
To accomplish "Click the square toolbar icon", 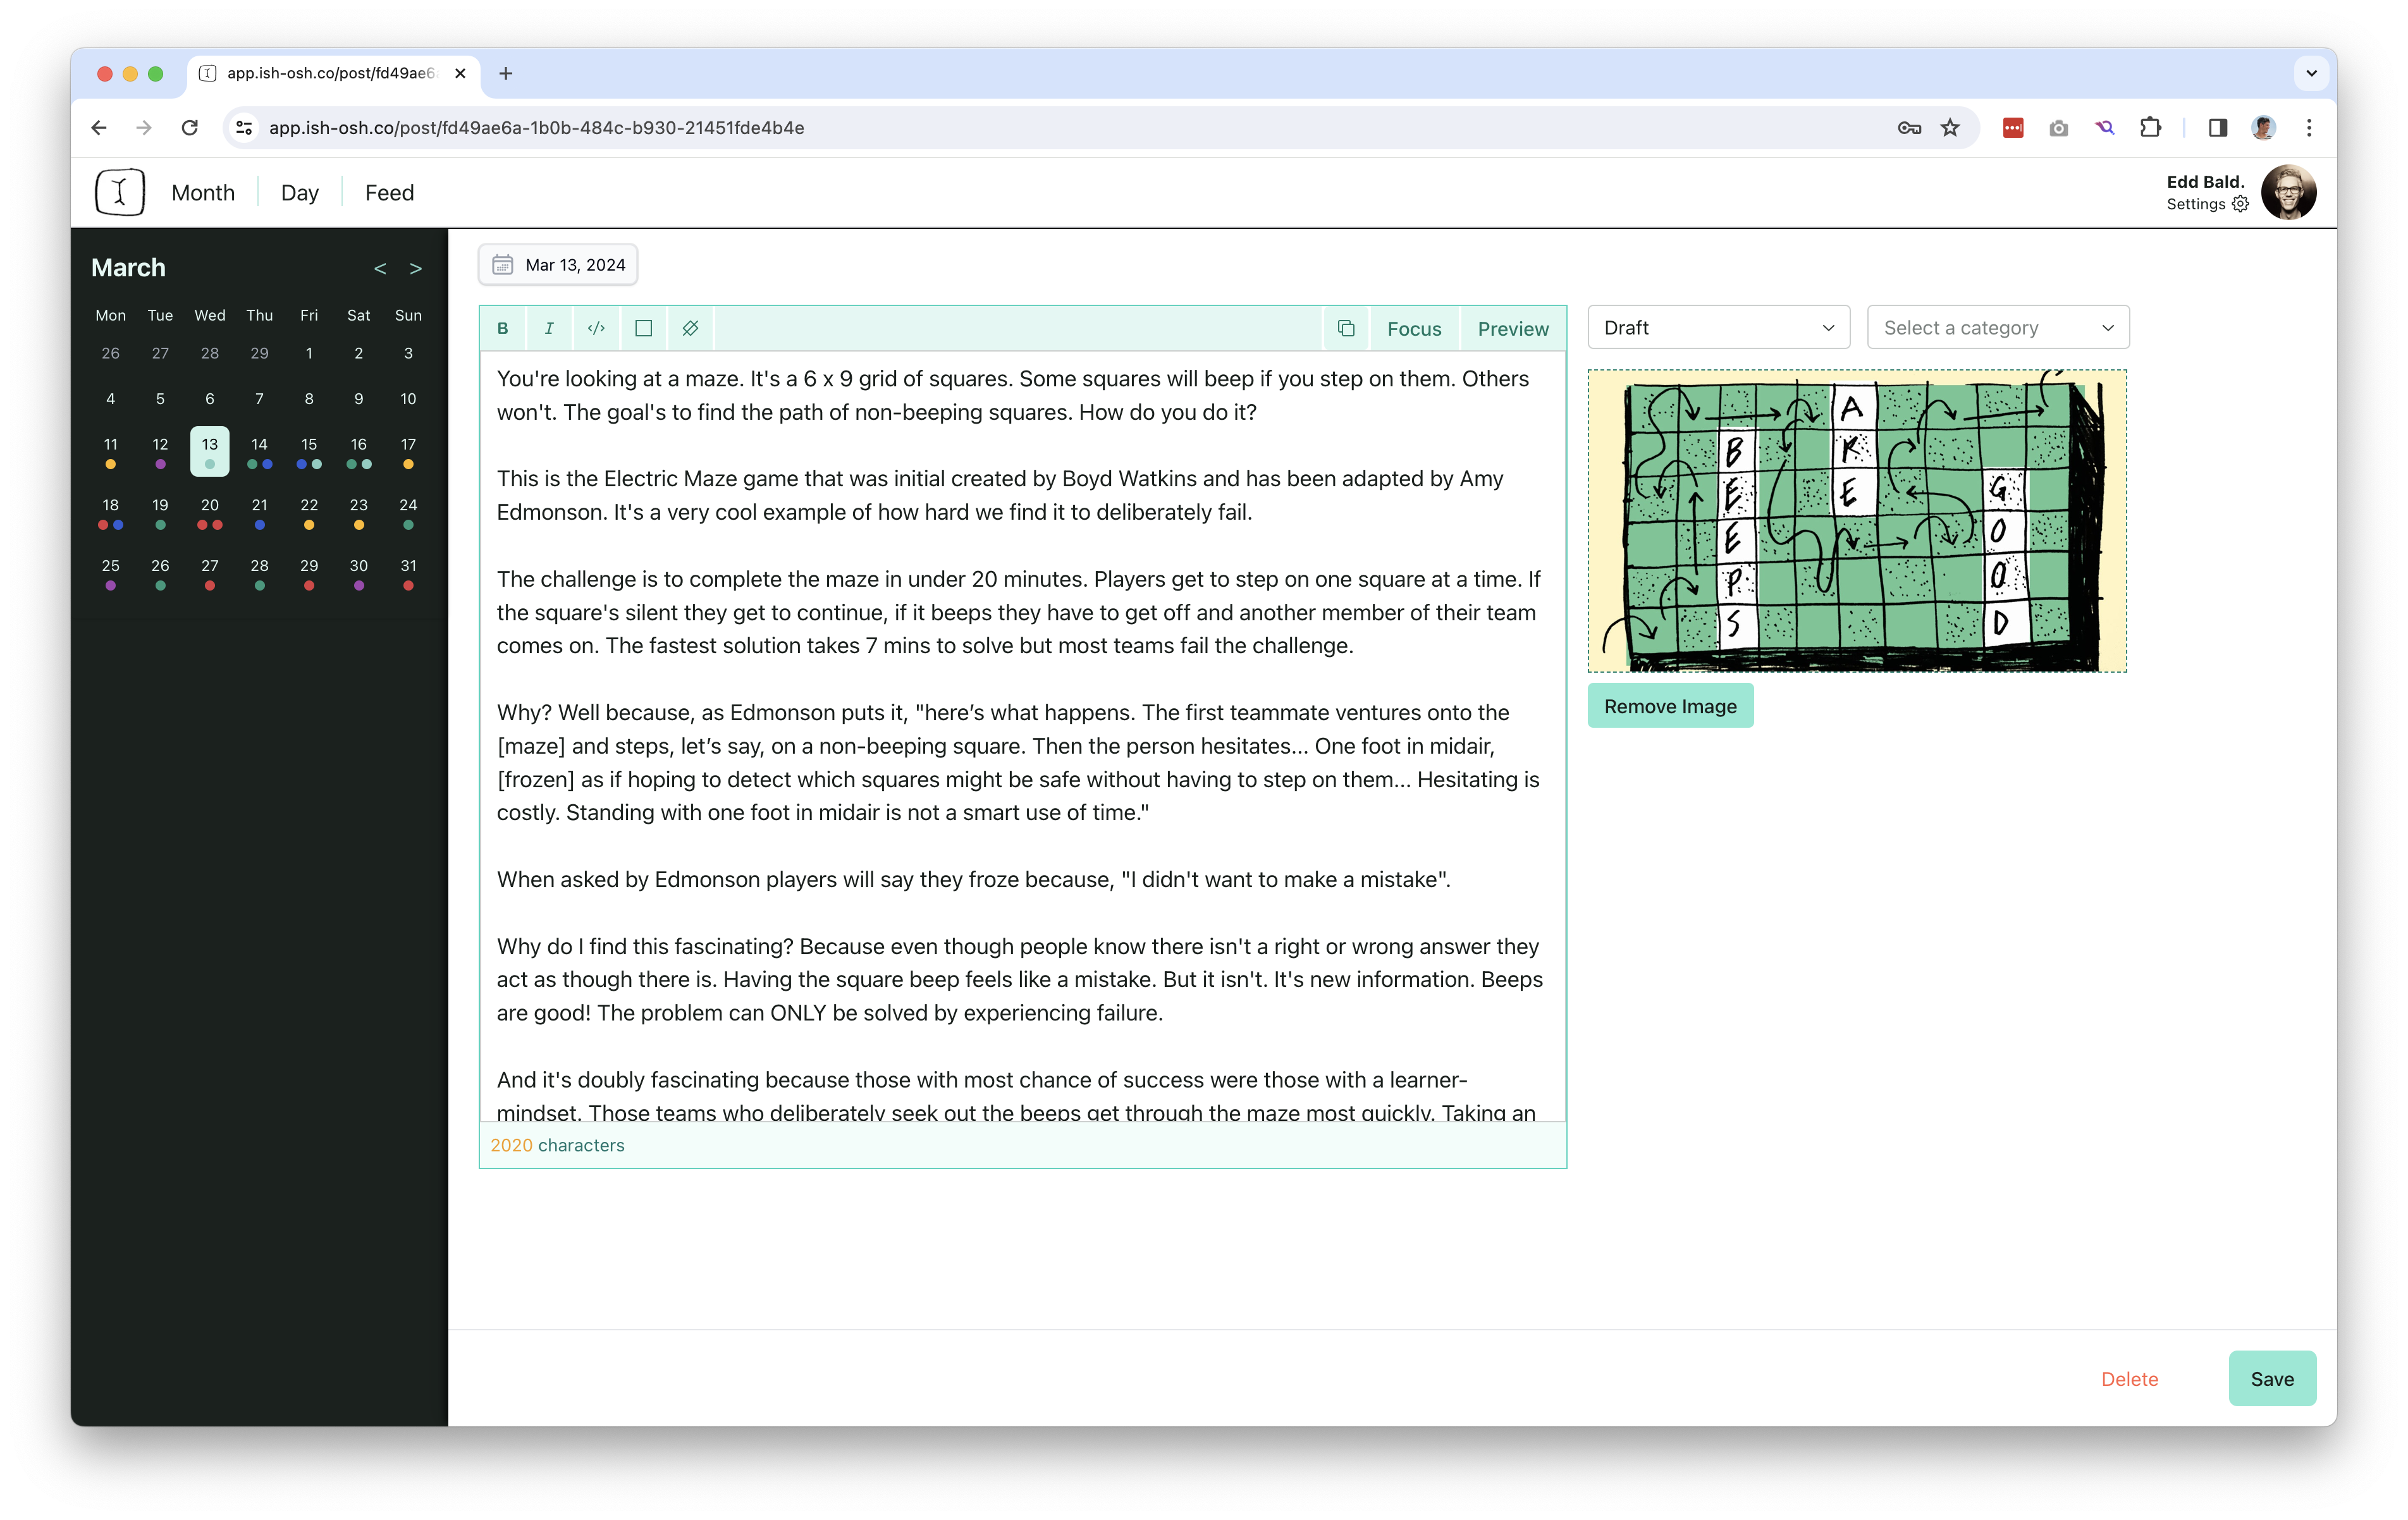I will (643, 328).
